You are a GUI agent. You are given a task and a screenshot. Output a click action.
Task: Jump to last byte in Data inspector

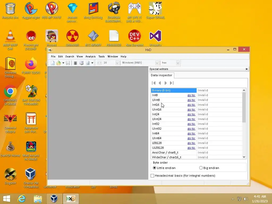[x=172, y=83]
